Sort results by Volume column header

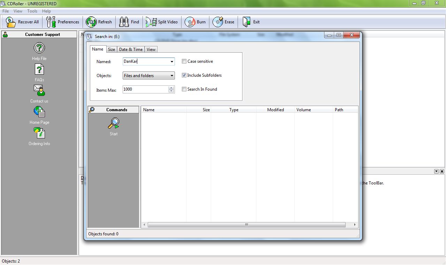click(x=314, y=109)
